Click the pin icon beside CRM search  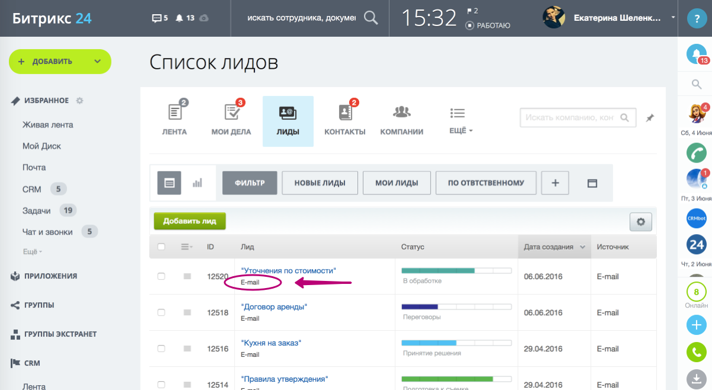[650, 118]
